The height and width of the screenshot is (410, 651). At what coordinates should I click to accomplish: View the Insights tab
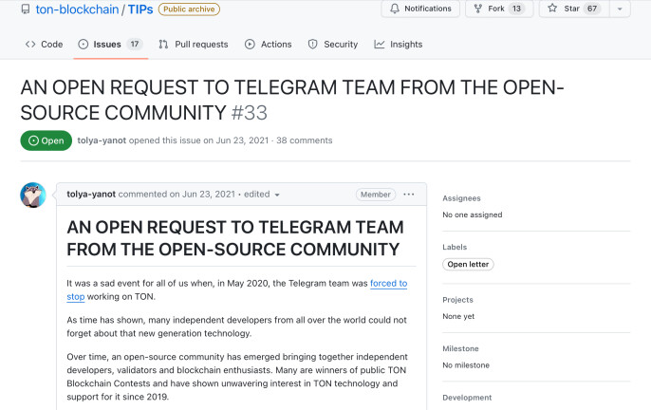[399, 44]
